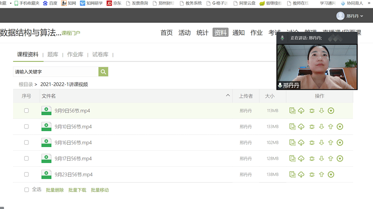373x209 pixels.
Task: Toggle visibility eye for 9月10日56节.mp4
Action: tap(312, 127)
